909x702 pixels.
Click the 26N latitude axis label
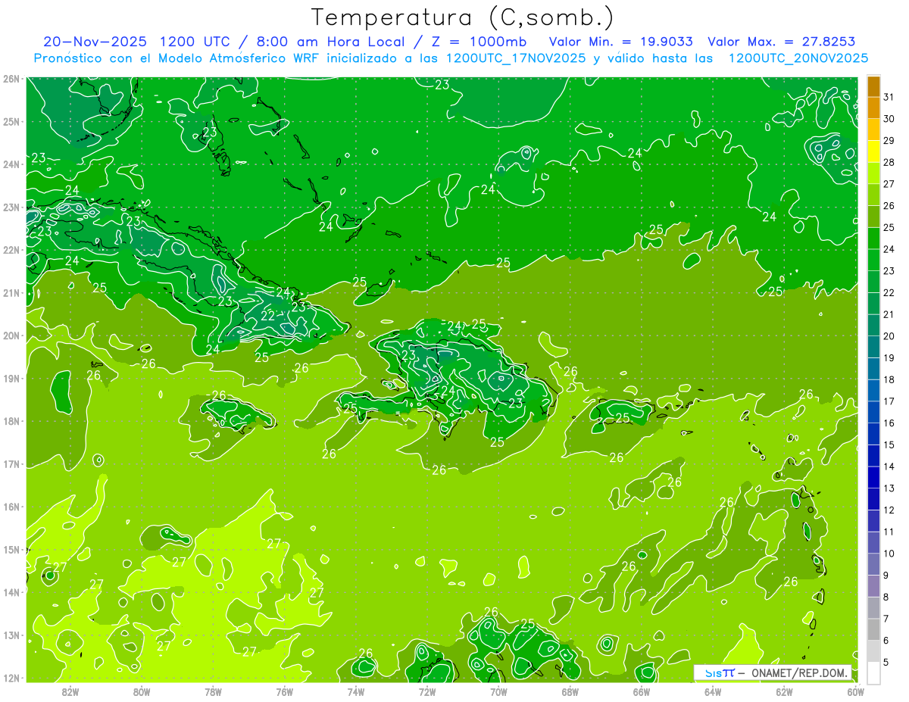(11, 79)
